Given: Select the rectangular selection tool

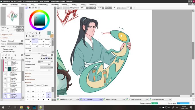Looking at the screenshot, I should pyautogui.click(x=26, y=33).
